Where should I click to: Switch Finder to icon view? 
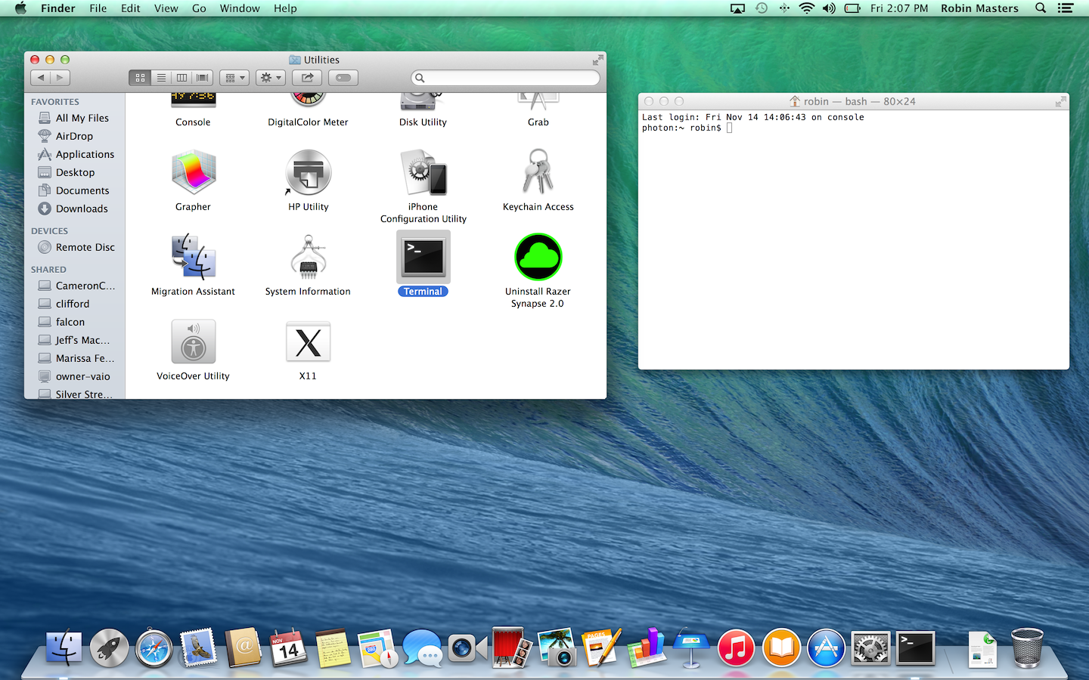click(x=141, y=78)
